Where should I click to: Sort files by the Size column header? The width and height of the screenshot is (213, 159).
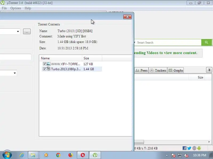(x=92, y=58)
